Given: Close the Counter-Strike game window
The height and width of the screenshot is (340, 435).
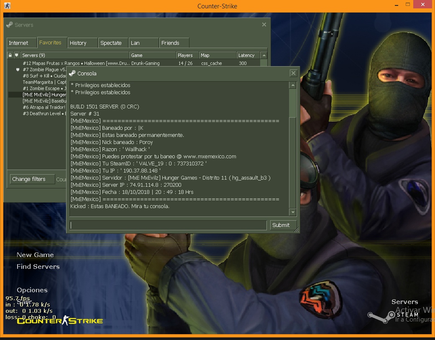Looking at the screenshot, I should click(423, 5).
